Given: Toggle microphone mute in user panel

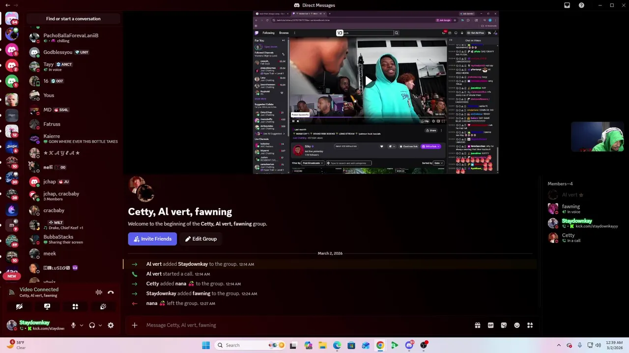Looking at the screenshot, I should pos(73,325).
